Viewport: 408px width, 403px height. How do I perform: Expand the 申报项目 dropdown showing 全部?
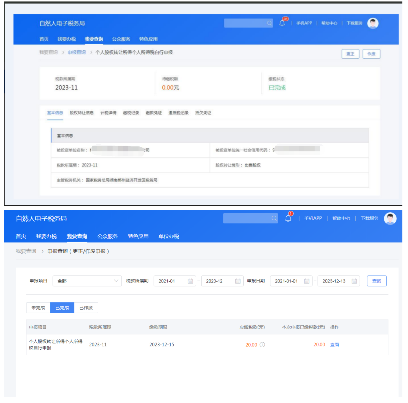pyautogui.click(x=87, y=281)
